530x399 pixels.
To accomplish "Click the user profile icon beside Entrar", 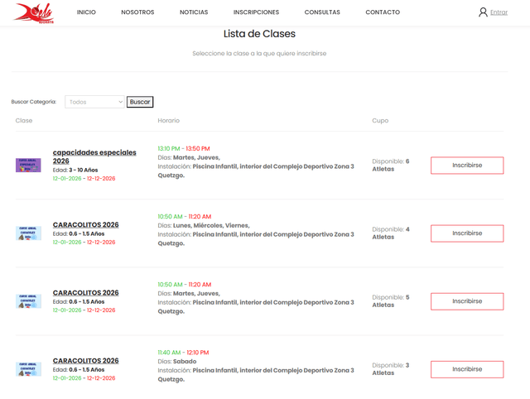I will (x=483, y=12).
